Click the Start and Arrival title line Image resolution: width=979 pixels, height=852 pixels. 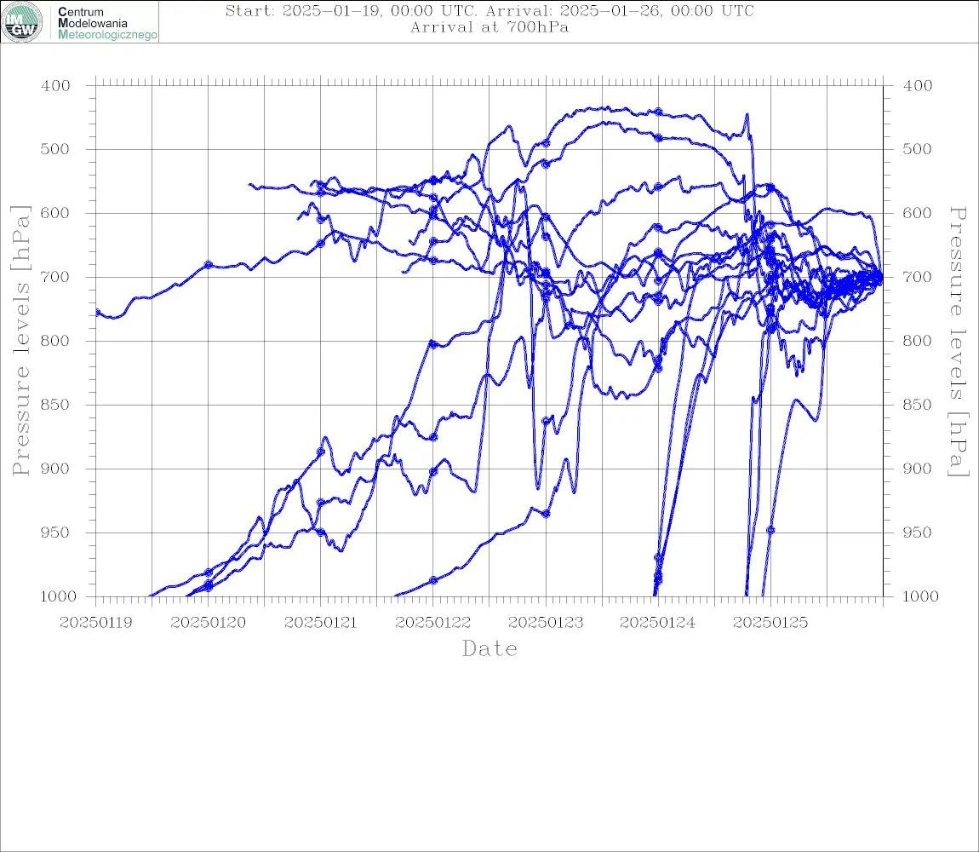pyautogui.click(x=489, y=10)
